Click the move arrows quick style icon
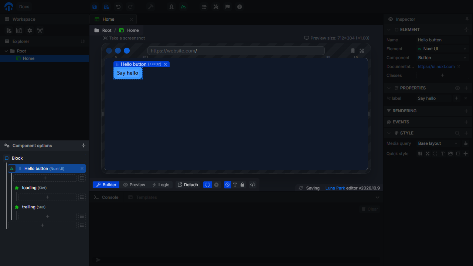The image size is (473, 266). [466, 154]
